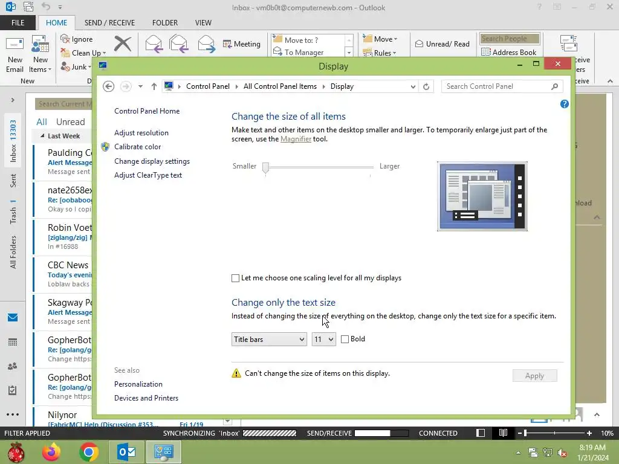Image resolution: width=619 pixels, height=464 pixels.
Task: Open Control Panel Home link
Action: (147, 111)
